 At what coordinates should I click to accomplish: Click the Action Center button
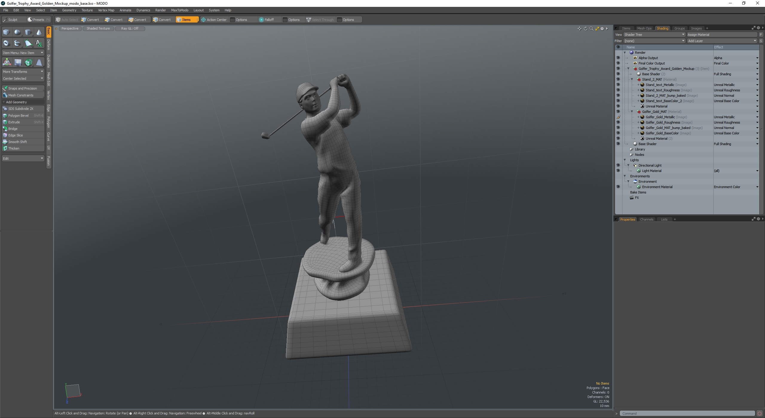pos(214,20)
